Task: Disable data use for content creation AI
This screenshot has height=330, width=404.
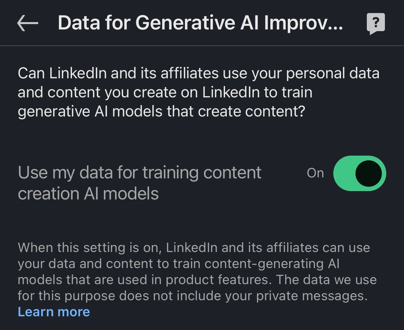Action: click(x=359, y=173)
